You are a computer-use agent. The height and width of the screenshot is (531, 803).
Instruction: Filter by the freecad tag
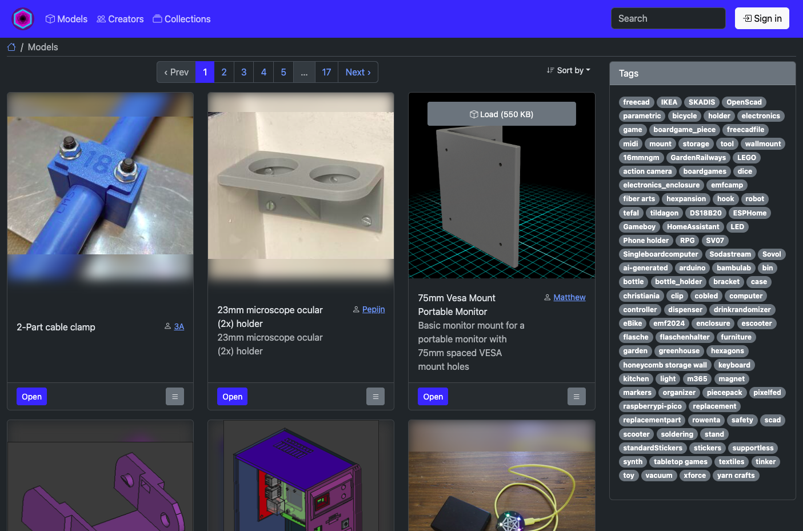(x=636, y=102)
